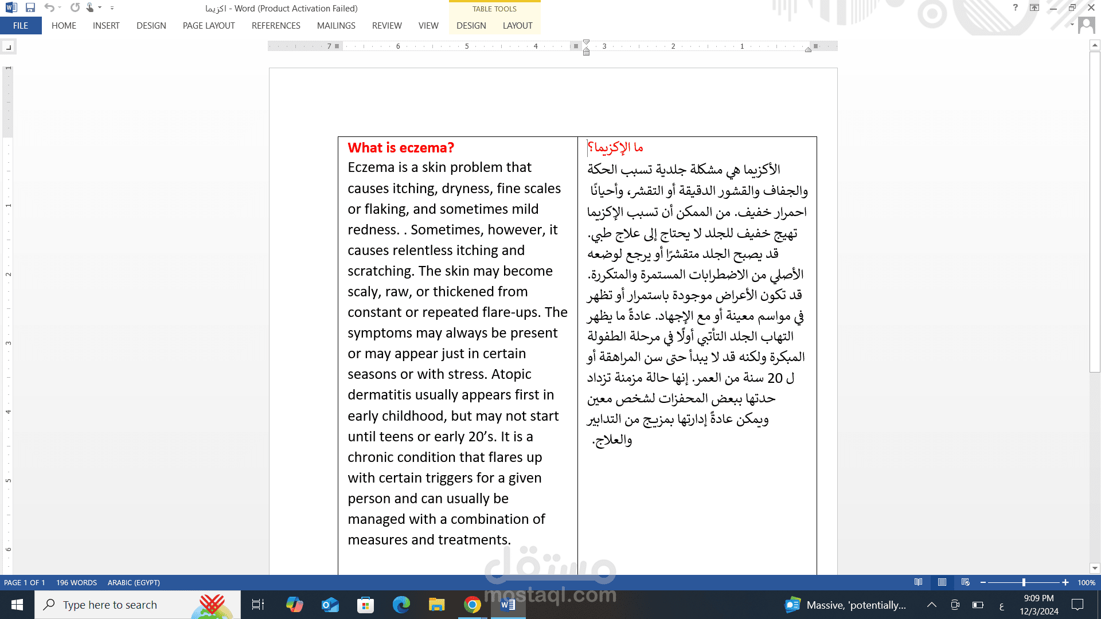The height and width of the screenshot is (619, 1101).
Task: Click the zoom in plus button
Action: (1065, 582)
